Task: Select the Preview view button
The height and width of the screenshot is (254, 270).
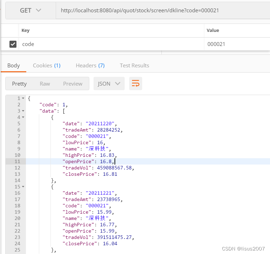Action: coord(73,84)
